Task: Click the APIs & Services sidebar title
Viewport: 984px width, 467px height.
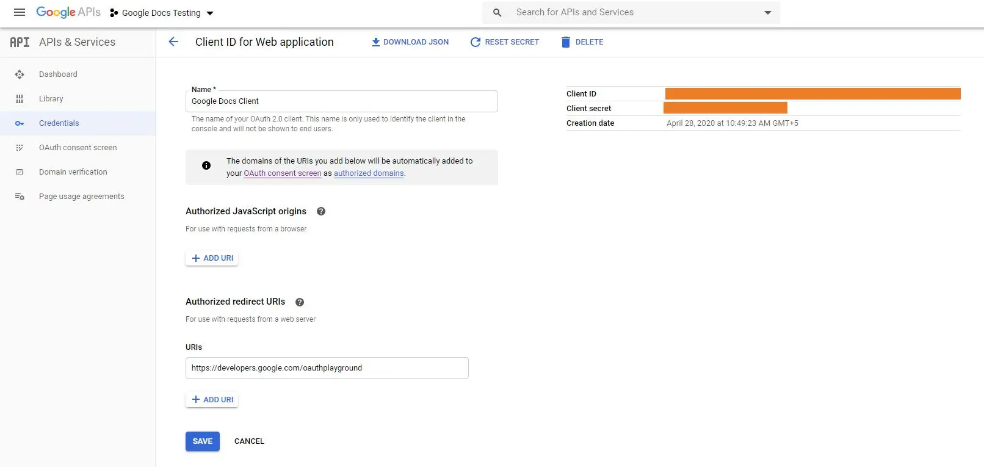Action: pyautogui.click(x=77, y=42)
